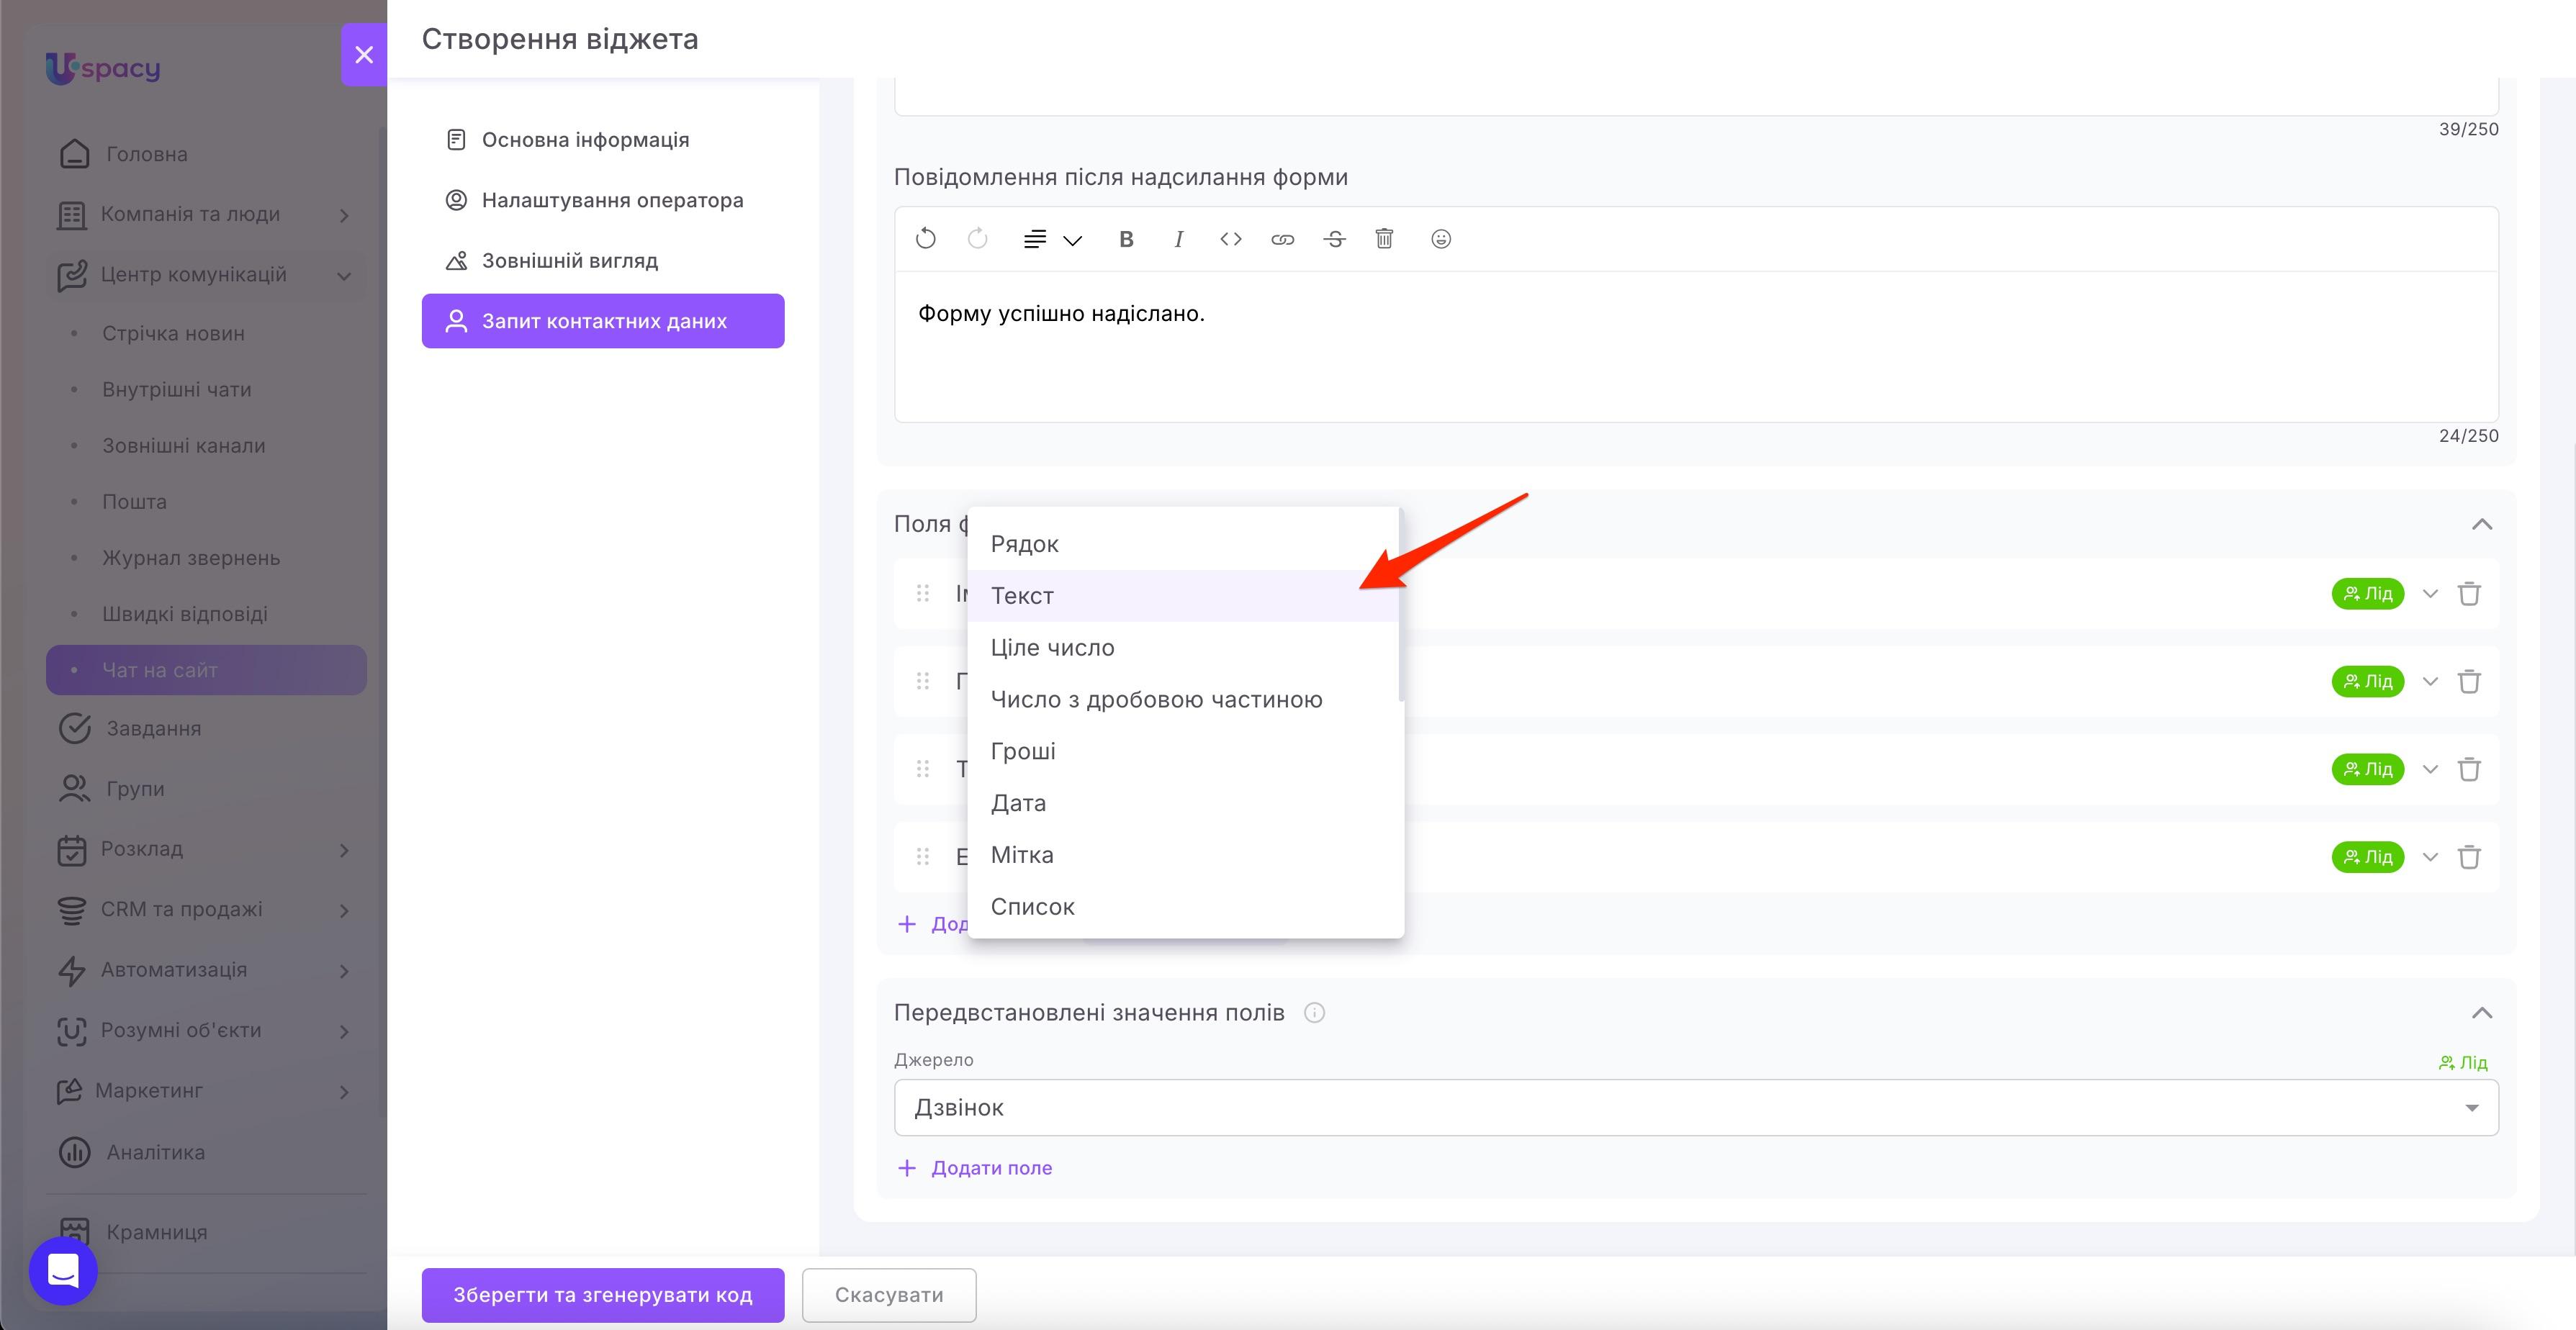Open Групи in sidebar
The height and width of the screenshot is (1330, 2576).
[x=206, y=789]
